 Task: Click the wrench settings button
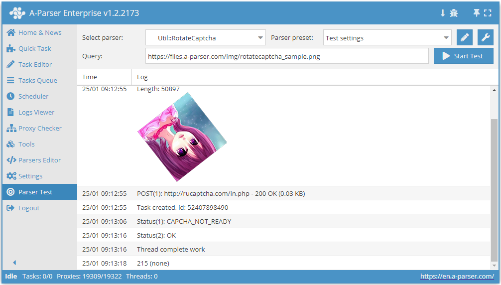pyautogui.click(x=485, y=37)
